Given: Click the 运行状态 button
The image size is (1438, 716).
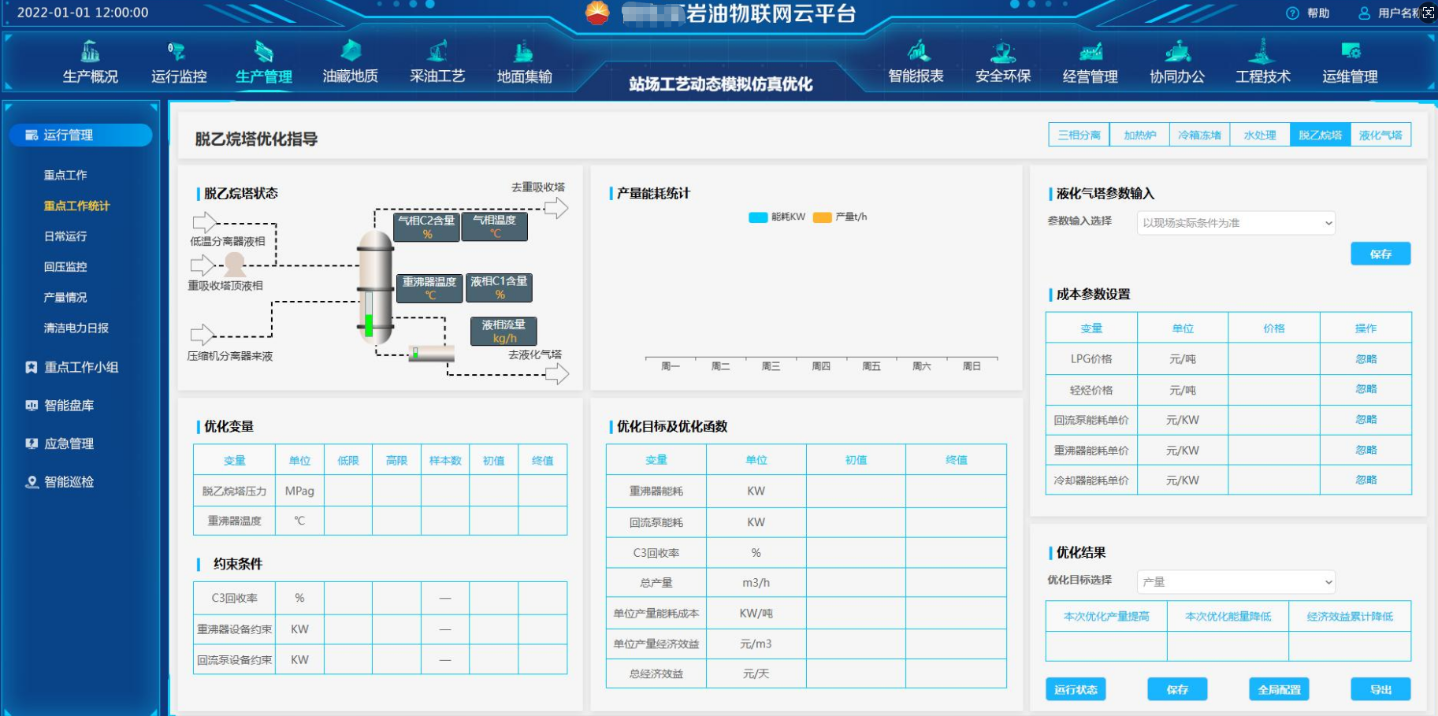Looking at the screenshot, I should [1076, 690].
